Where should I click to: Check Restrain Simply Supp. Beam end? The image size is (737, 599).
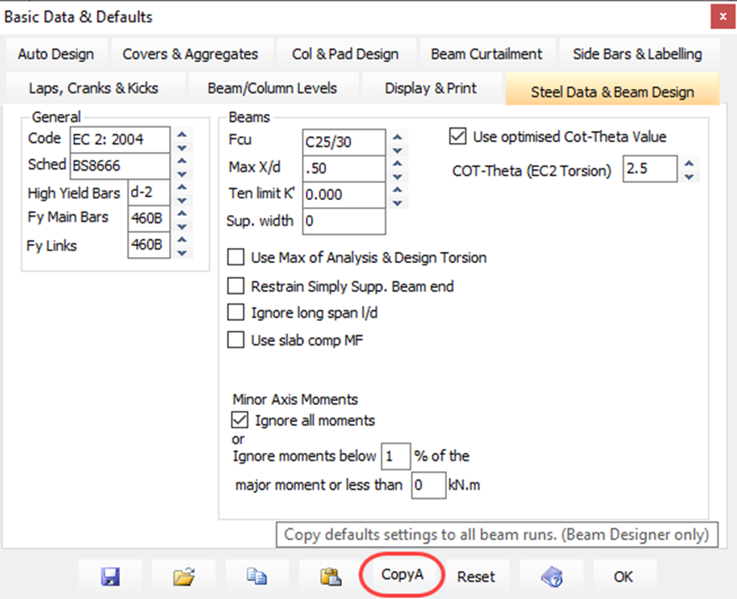[235, 286]
